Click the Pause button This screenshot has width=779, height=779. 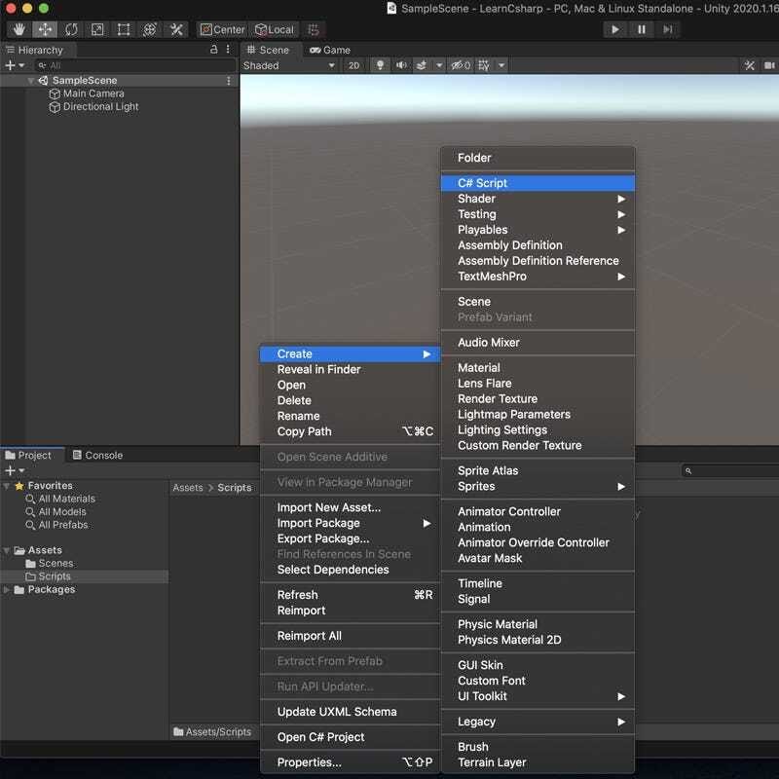pyautogui.click(x=641, y=29)
